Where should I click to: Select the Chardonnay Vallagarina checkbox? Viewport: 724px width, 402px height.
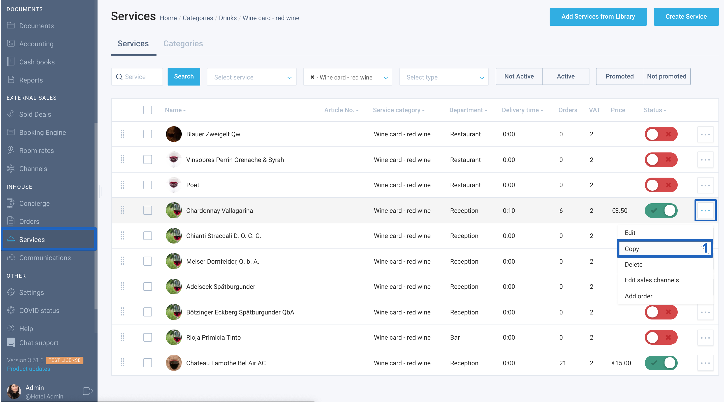click(148, 210)
